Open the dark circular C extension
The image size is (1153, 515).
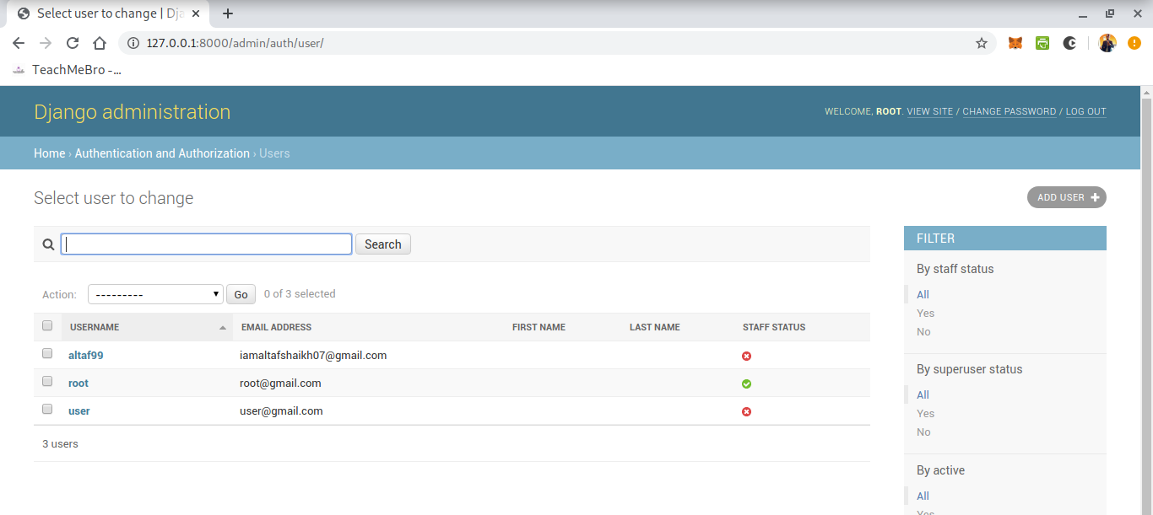1069,43
